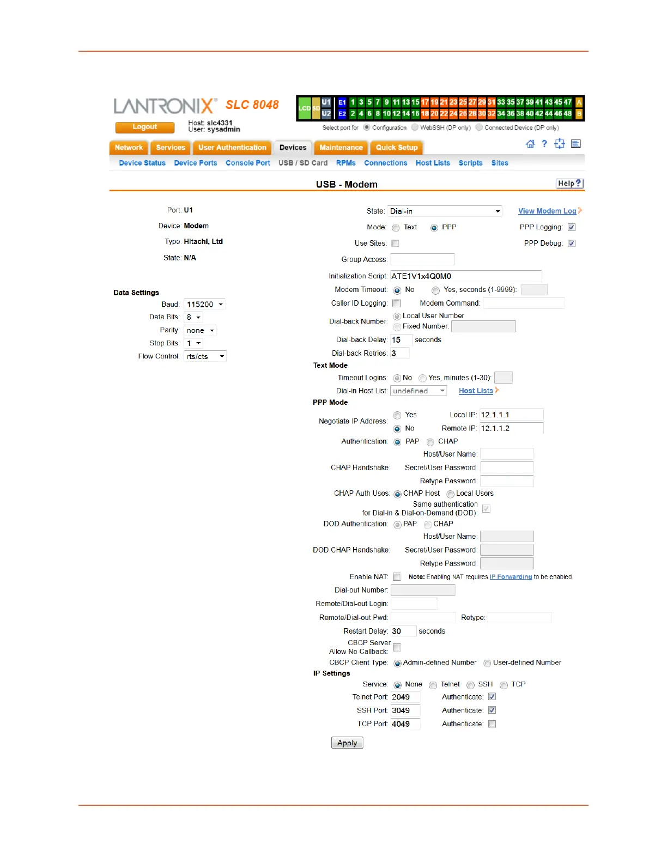
Task: Select the SD card port block
Action: coord(316,108)
